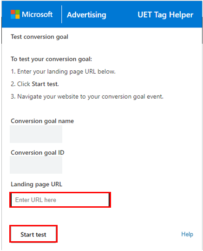Click step 2 'Click Start test' instruction

tap(35, 84)
